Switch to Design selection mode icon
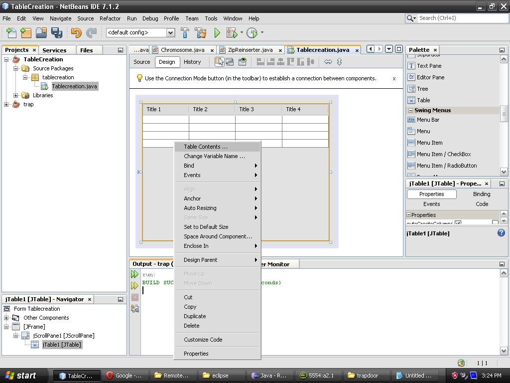The height and width of the screenshot is (383, 510). [x=219, y=61]
